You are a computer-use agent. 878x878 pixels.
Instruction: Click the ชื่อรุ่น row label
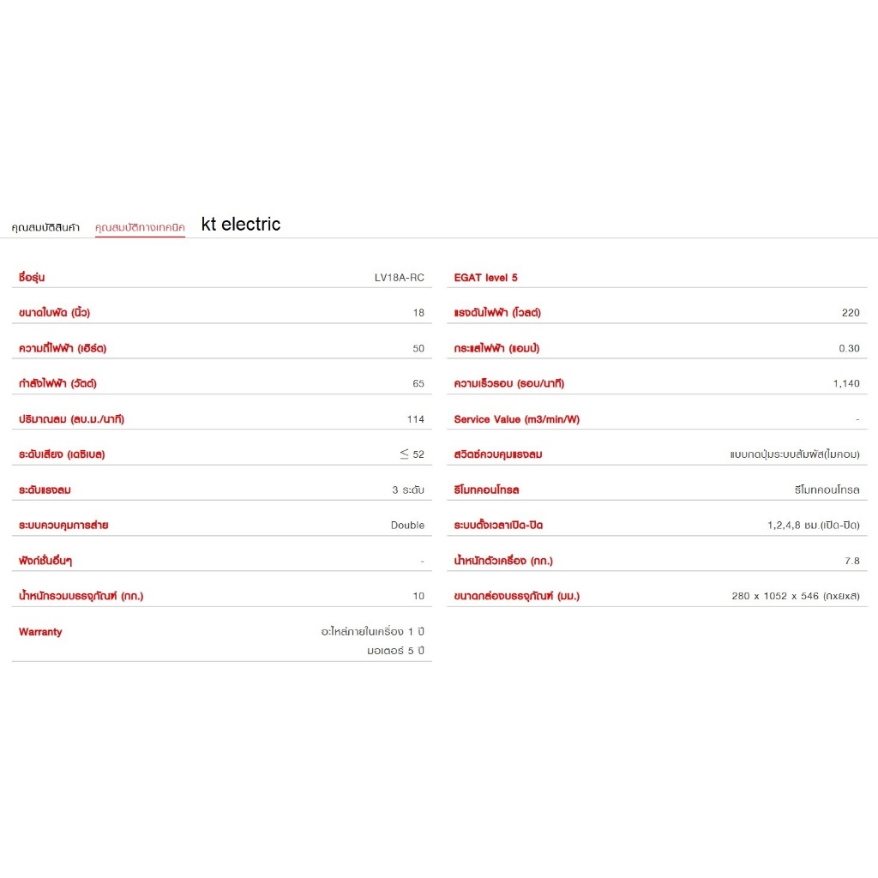click(x=32, y=278)
